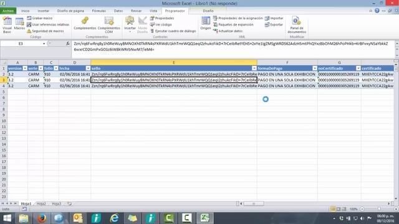Open the serie column filter dropdown
Image resolution: width=399 pixels, height=224 pixels.
[x=41, y=68]
